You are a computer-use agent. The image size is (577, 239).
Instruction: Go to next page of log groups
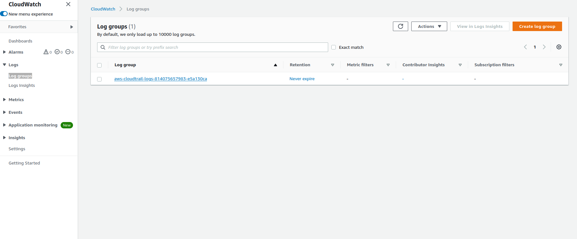pos(544,47)
